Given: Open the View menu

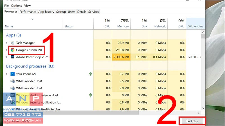Looking at the screenshot, I should tap(27, 6).
